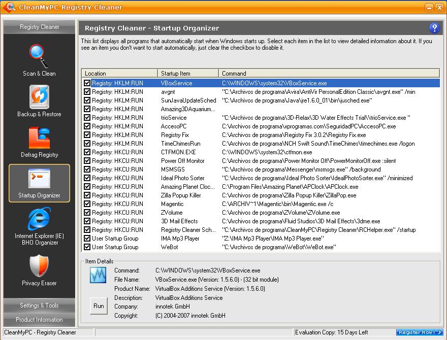Uncheck the CTFMON.EXE startup checkbox

(x=87, y=152)
